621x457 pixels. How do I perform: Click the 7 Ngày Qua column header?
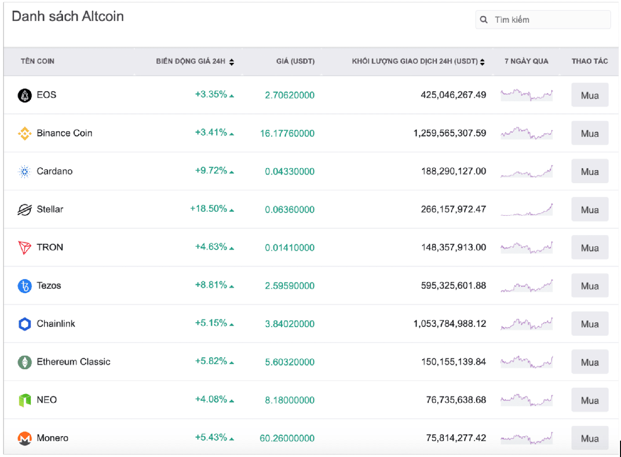click(x=526, y=62)
